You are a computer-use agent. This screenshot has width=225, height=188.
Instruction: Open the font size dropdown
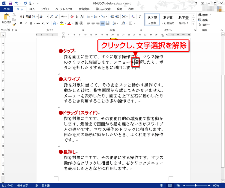(x=47, y=16)
